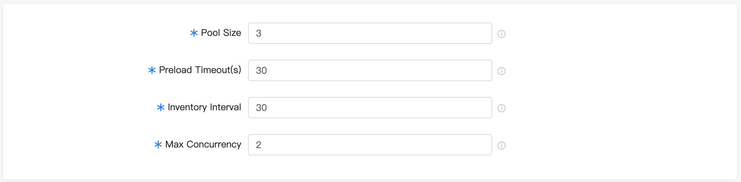Viewport: 741px width, 182px height.
Task: Click the info icon beside Pool Size
Action: (x=502, y=34)
